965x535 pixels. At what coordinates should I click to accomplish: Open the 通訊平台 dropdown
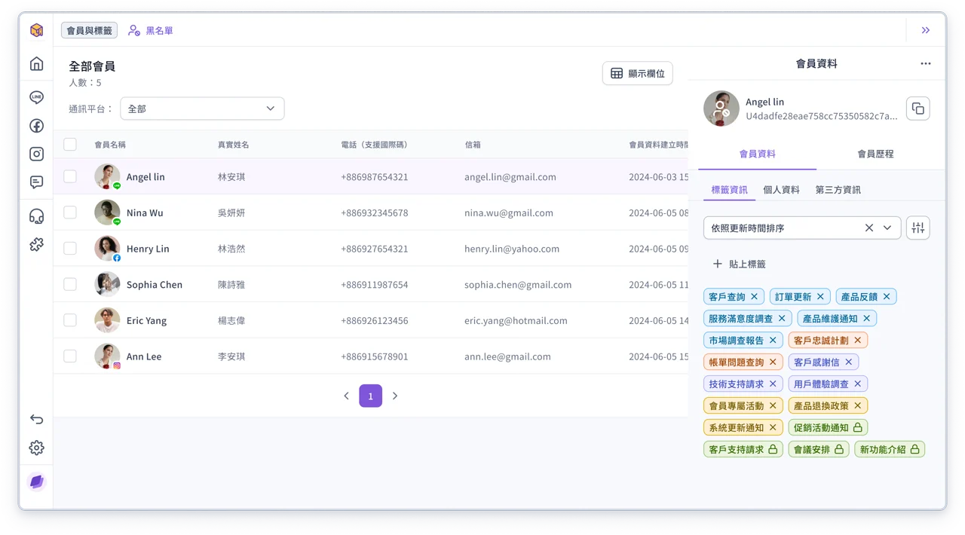202,109
